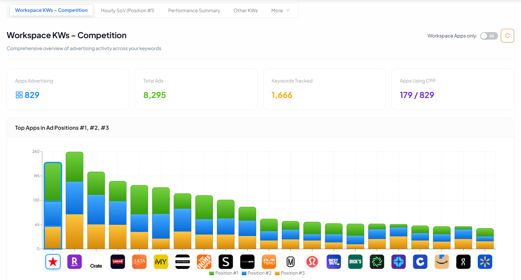Switch to the Other KWs tab
This screenshot has width=521, height=280.
(245, 10)
